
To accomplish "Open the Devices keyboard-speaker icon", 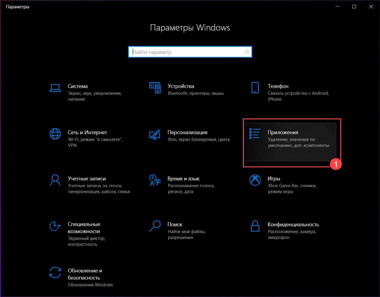I will [155, 88].
